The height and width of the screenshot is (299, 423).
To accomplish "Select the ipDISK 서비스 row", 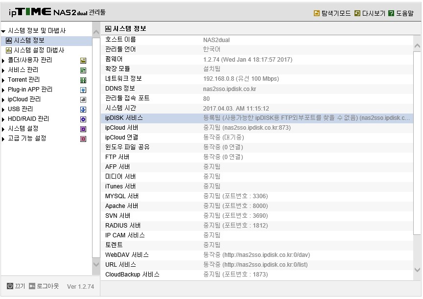I will (257, 118).
